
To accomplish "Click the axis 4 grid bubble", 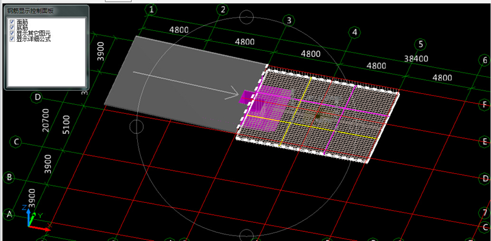I will [x=354, y=33].
